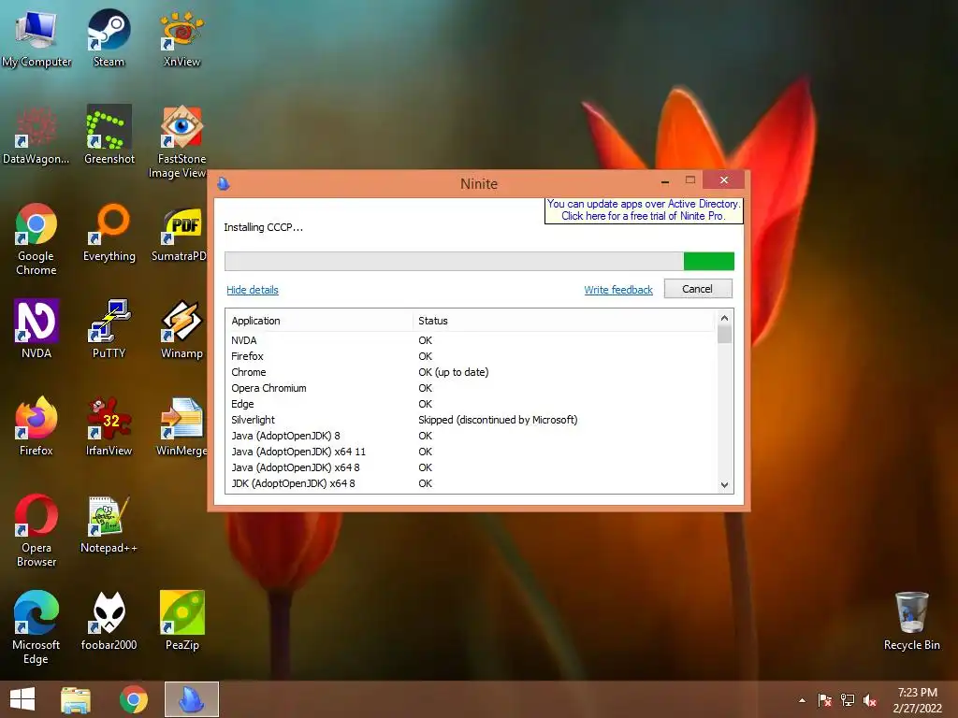Open Google Chrome desktop shortcut
Image resolution: width=958 pixels, height=718 pixels.
[36, 239]
